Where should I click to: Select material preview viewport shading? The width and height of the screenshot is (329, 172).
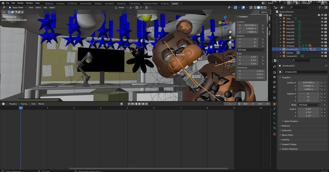[262, 8]
